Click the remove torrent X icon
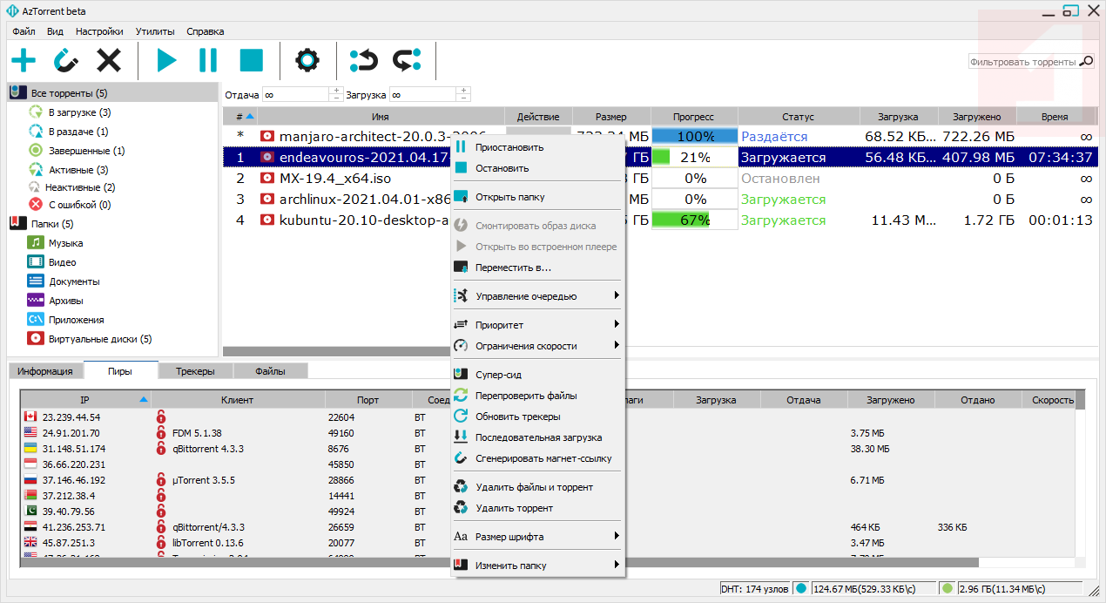This screenshot has width=1106, height=603. (109, 60)
